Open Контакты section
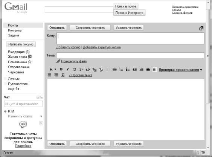Screen dimensions: 212x157 point(15,30)
